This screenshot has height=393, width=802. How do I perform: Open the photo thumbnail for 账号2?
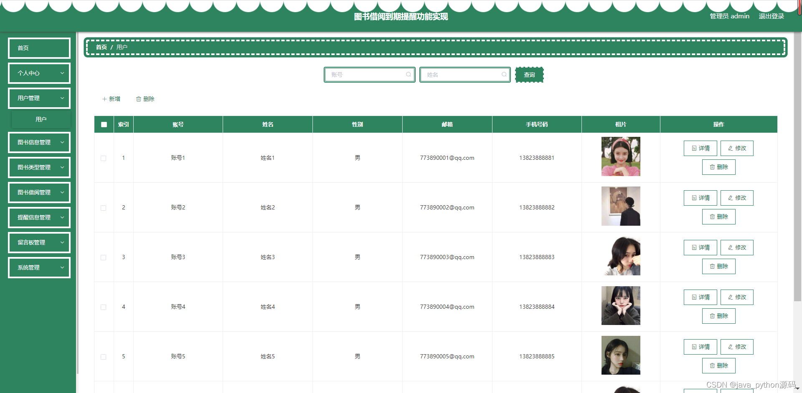621,206
